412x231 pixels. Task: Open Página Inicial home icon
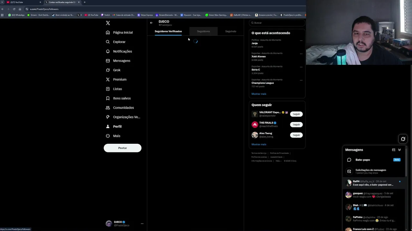(108, 32)
